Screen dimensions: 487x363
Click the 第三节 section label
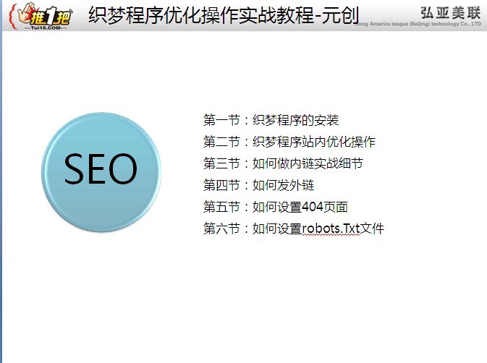click(221, 163)
